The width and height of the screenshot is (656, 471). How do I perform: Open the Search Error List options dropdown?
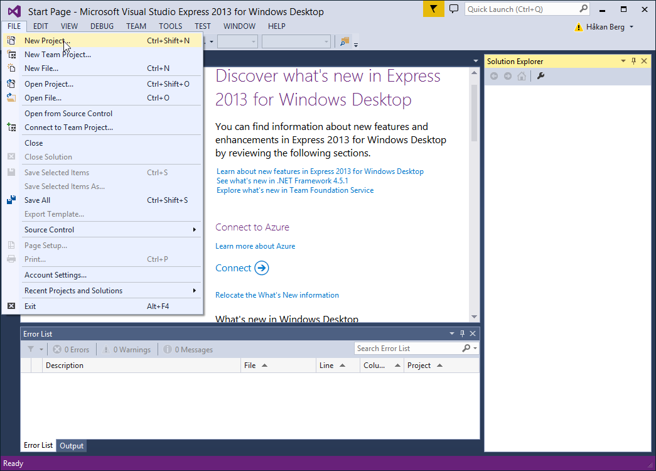tap(475, 349)
